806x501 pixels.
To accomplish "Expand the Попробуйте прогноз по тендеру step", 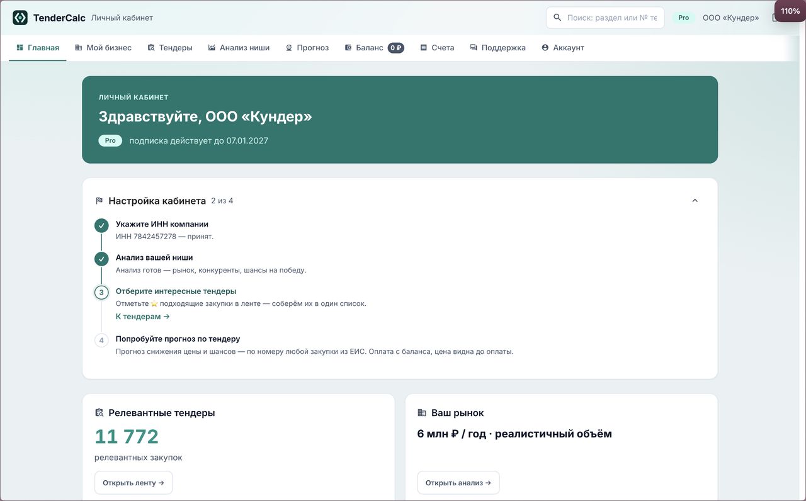I will click(x=178, y=339).
